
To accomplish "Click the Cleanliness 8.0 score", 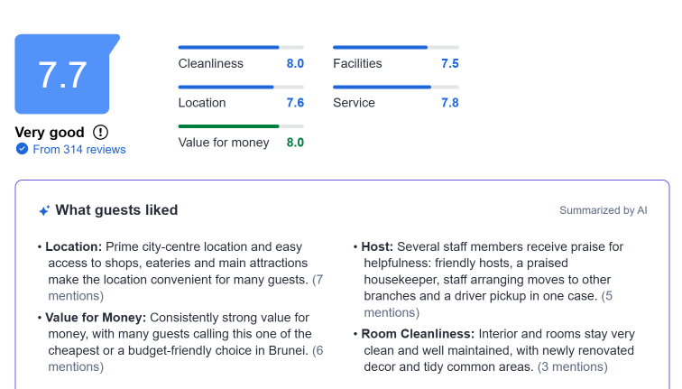I will click(x=295, y=63).
